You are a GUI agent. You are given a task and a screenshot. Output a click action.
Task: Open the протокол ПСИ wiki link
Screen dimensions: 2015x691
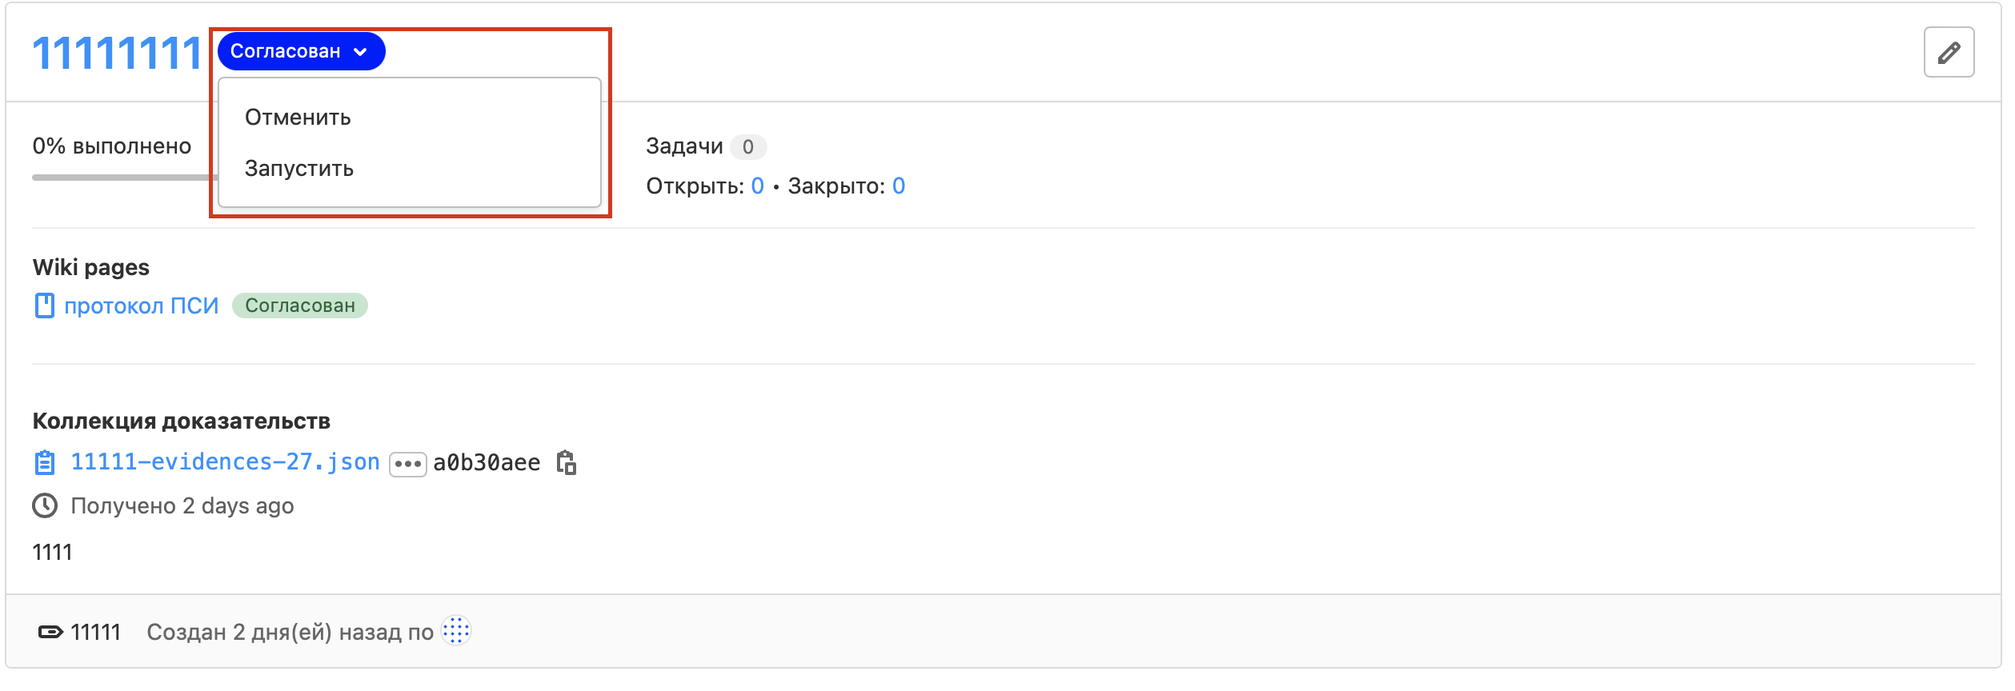point(142,306)
